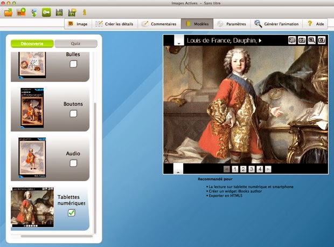This screenshot has width=334, height=247.
Task: Click the Tablettes numériques model thumbnail
Action: click(32, 207)
